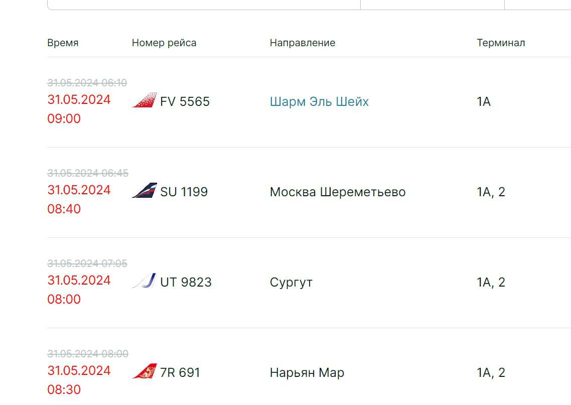Viewport: 571px width, 405px height.
Task: Click the updated 09:00 departure time
Action: pyautogui.click(x=64, y=119)
